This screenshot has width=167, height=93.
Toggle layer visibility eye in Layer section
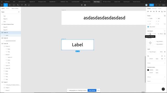point(165,52)
